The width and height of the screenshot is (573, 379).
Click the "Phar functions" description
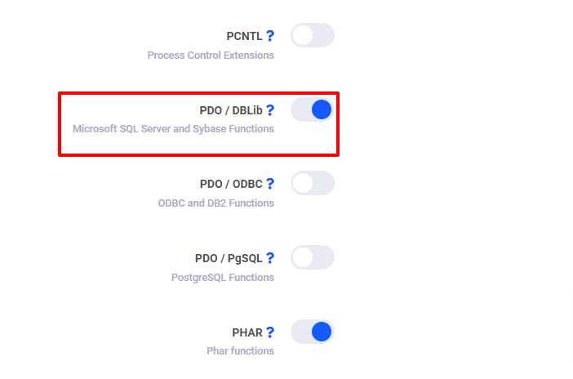[x=240, y=351]
